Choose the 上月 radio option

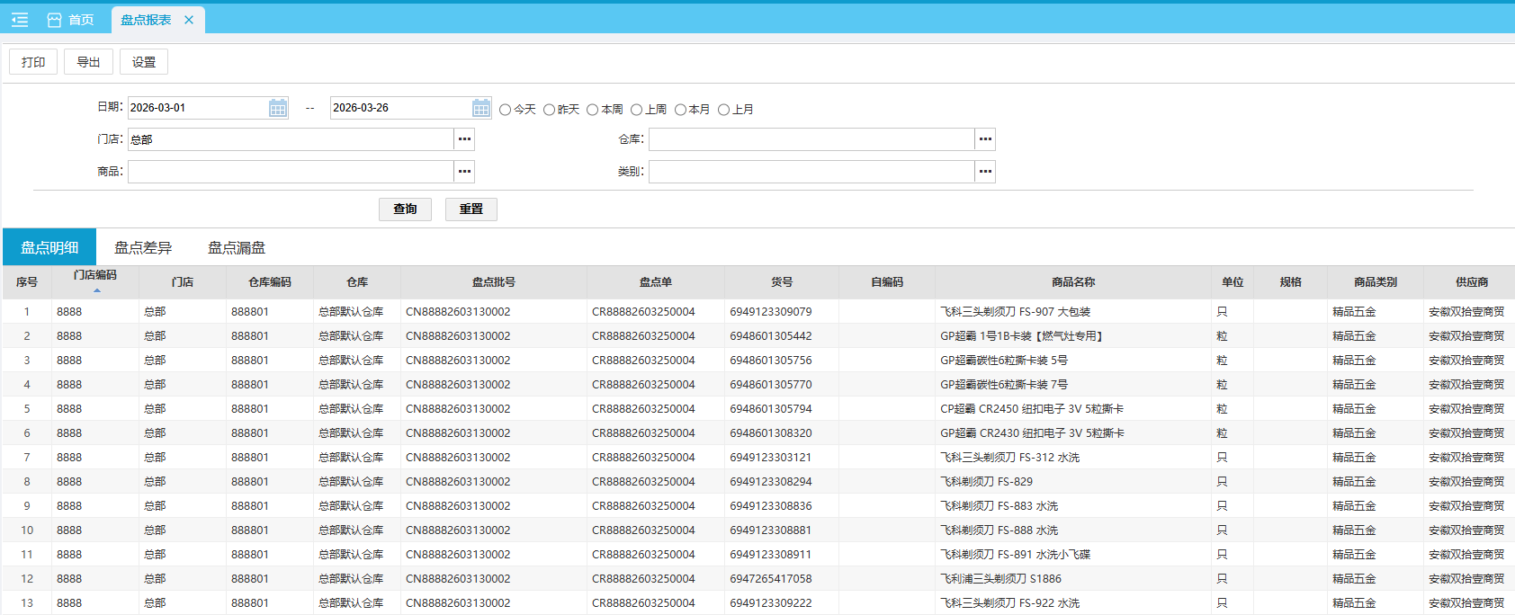pos(723,110)
